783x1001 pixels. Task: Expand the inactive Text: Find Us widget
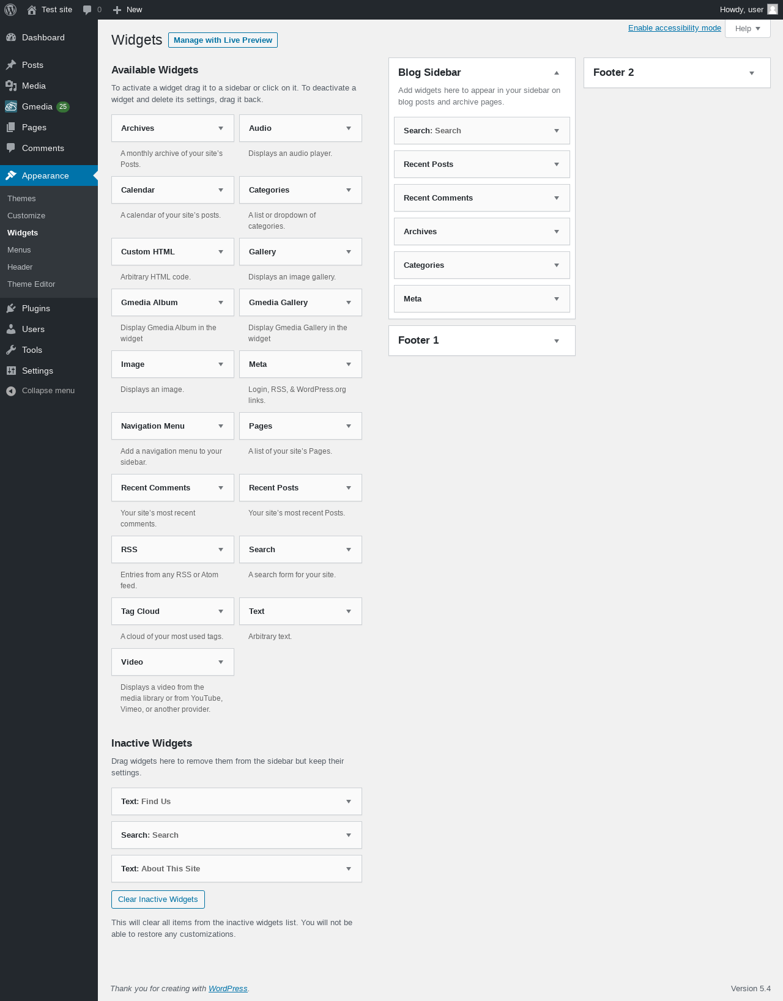click(349, 802)
